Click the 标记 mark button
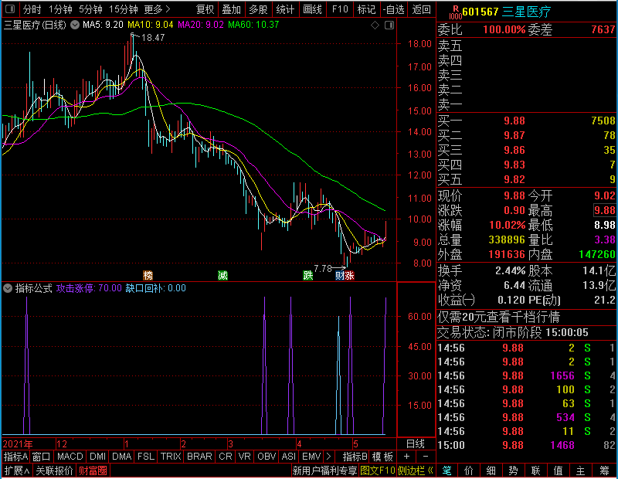The height and width of the screenshot is (479, 618). pos(366,9)
